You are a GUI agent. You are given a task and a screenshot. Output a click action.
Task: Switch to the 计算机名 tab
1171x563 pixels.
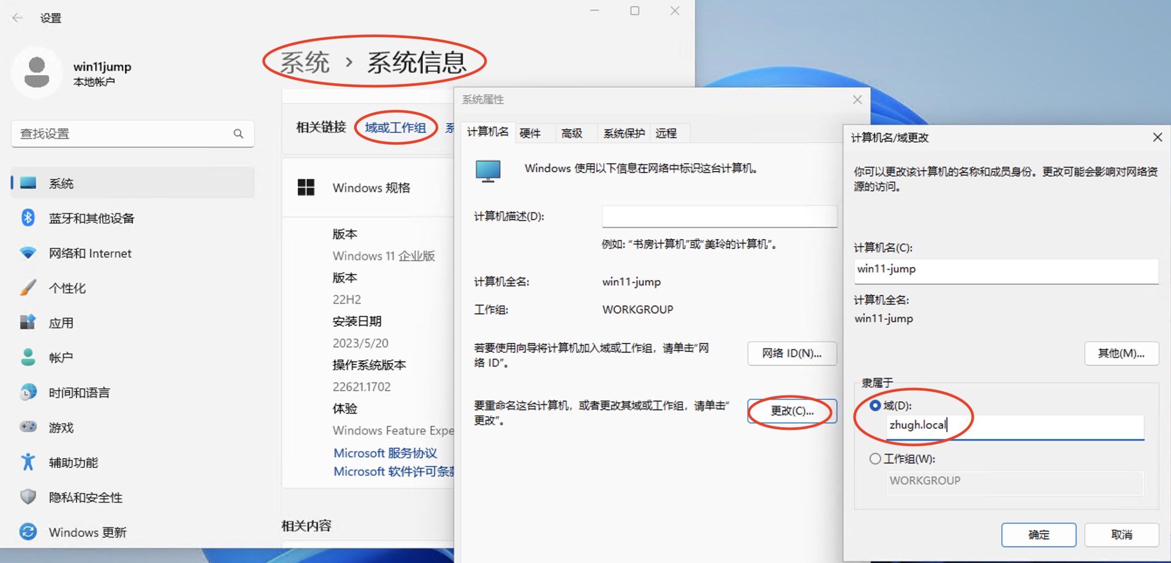tap(488, 132)
